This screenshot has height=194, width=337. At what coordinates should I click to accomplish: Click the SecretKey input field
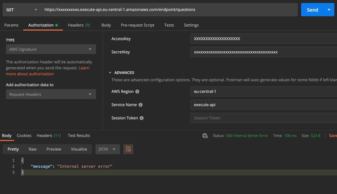pos(264,52)
